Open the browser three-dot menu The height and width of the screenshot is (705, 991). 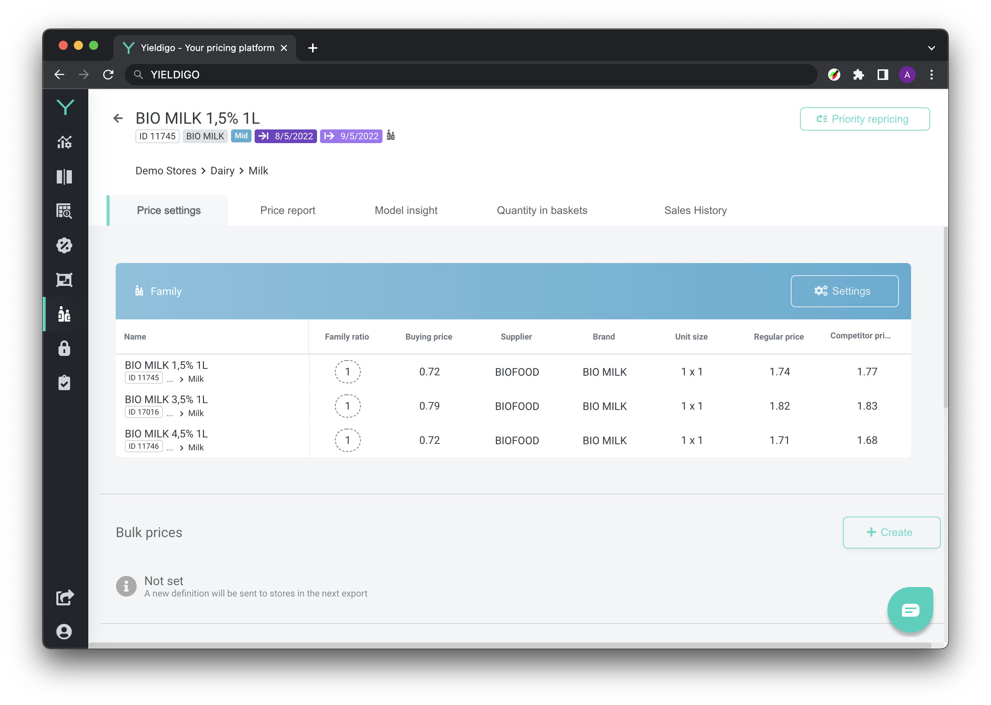coord(931,75)
